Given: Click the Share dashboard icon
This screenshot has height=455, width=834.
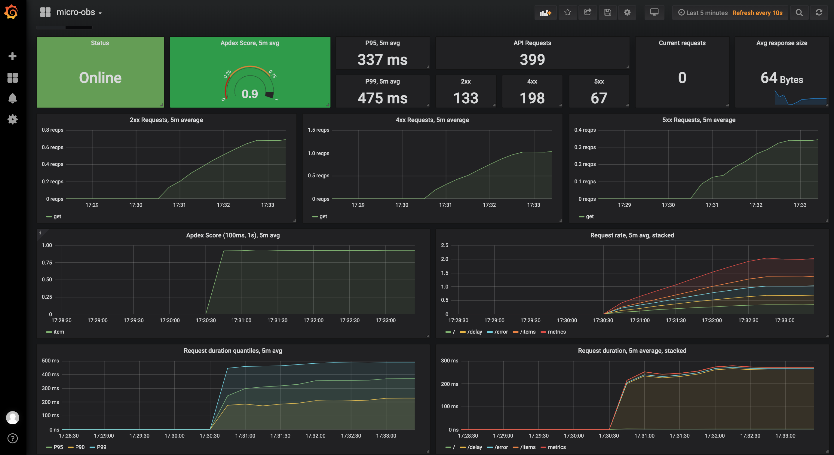Looking at the screenshot, I should pyautogui.click(x=588, y=13).
